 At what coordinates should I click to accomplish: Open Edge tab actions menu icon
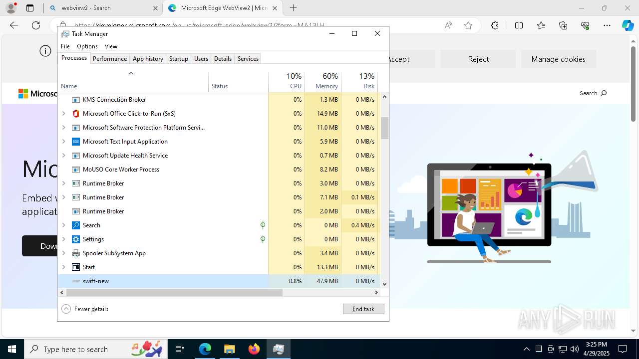pyautogui.click(x=30, y=8)
